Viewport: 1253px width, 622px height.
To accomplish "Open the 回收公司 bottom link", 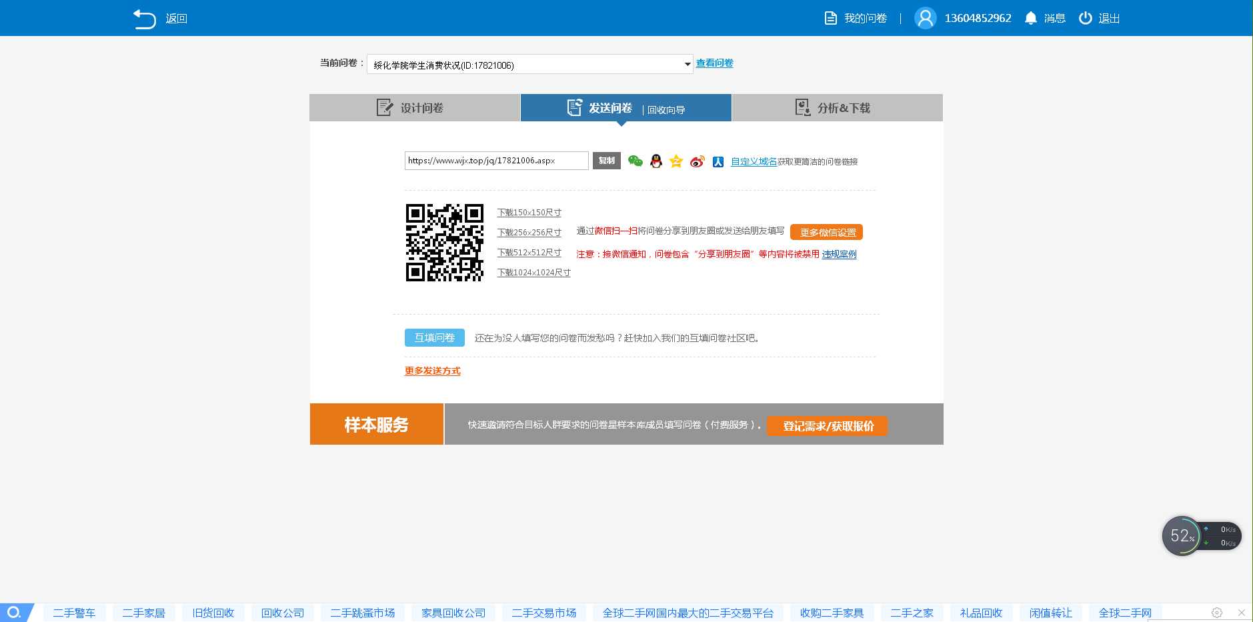I will (283, 613).
